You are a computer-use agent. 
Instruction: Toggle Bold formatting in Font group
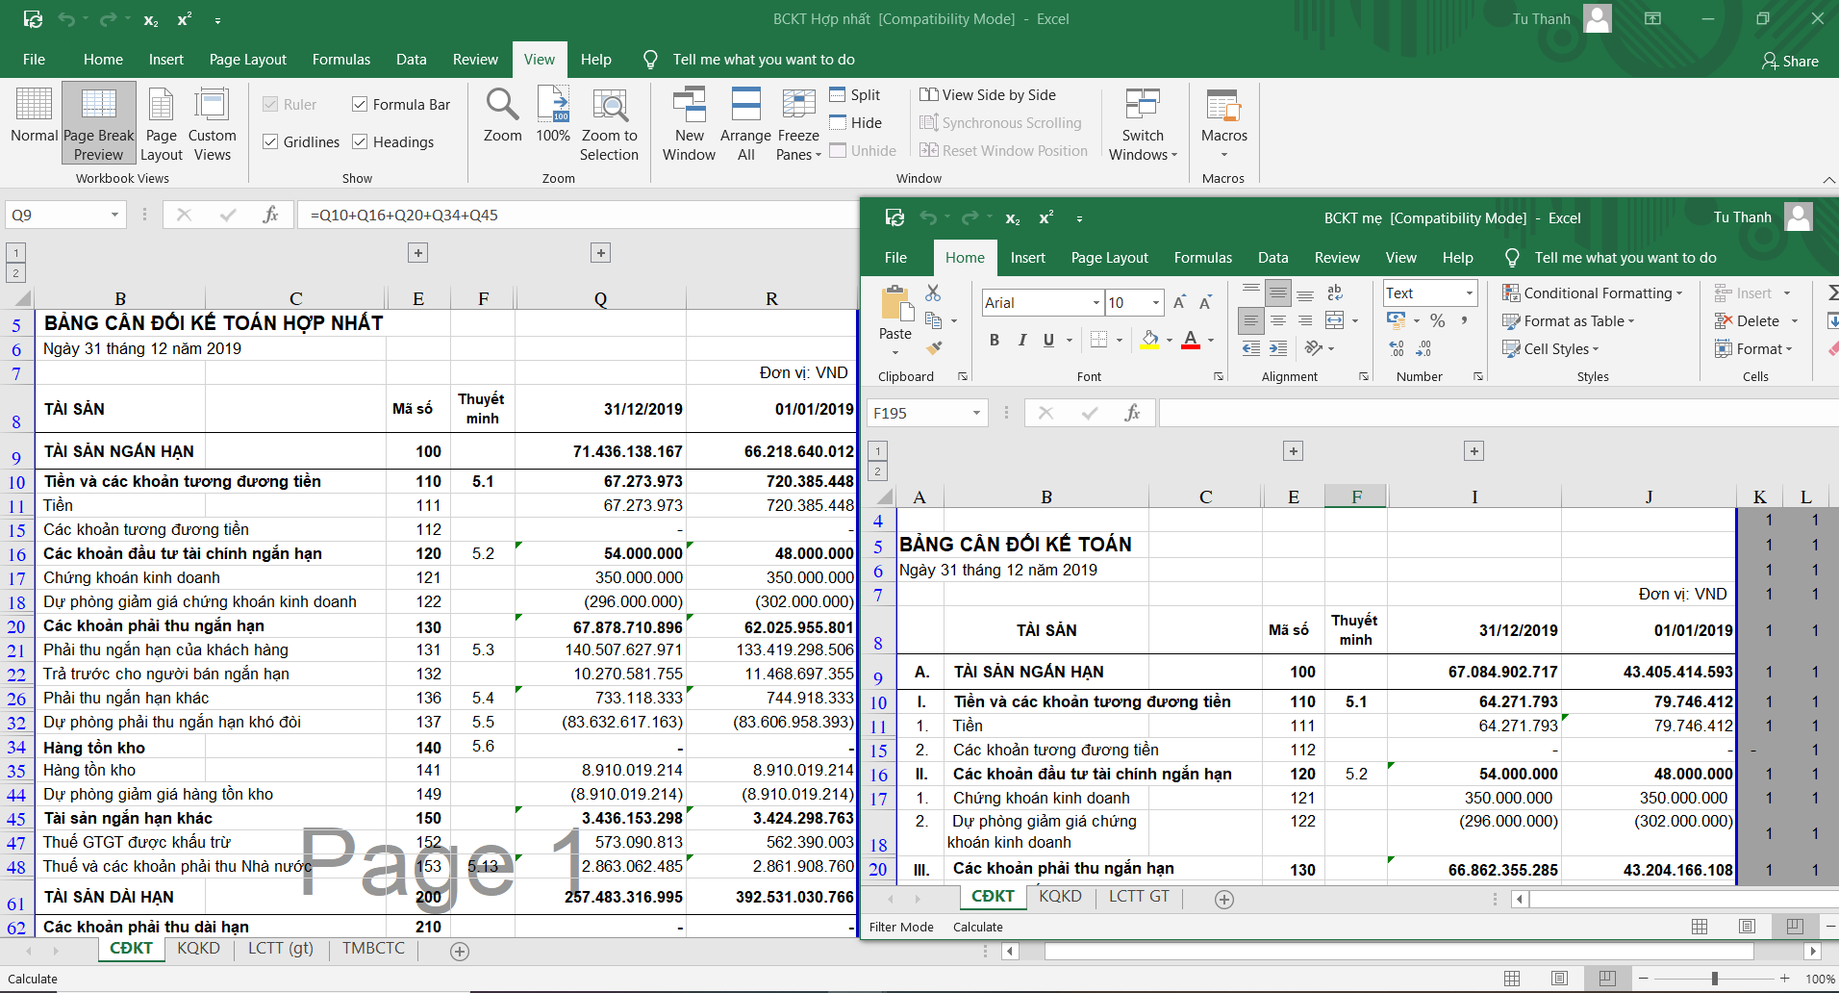pyautogui.click(x=995, y=340)
